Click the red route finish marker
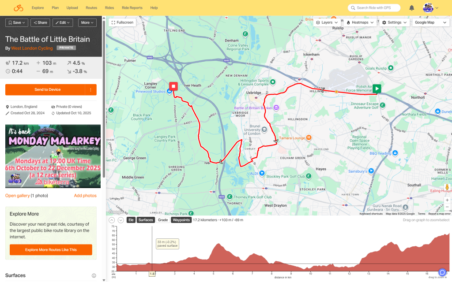Image resolution: width=452 pixels, height=282 pixels. coord(173,86)
